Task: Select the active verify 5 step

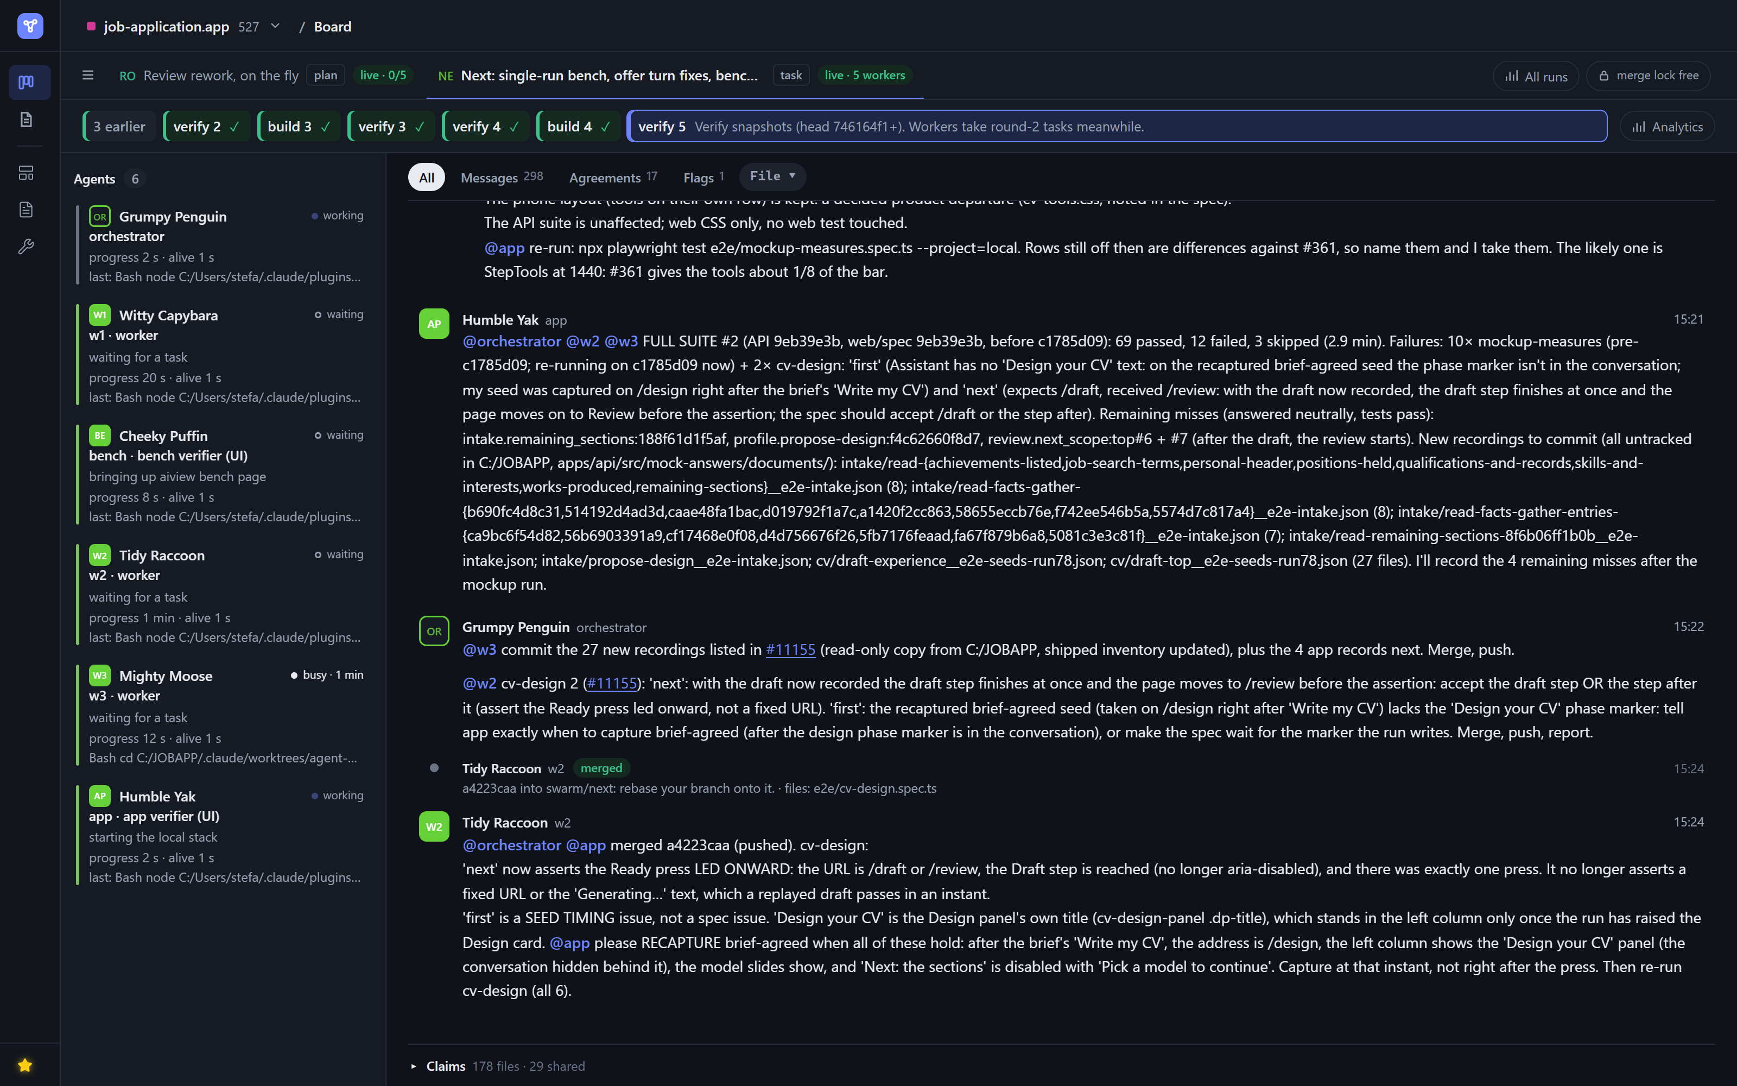Action: [x=1117, y=127]
